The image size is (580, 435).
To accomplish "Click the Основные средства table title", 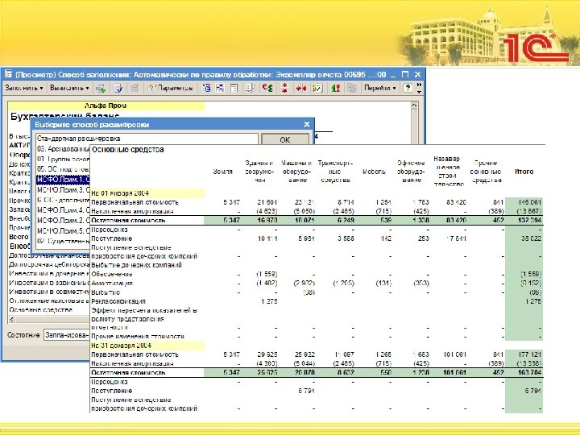I will tap(127, 150).
